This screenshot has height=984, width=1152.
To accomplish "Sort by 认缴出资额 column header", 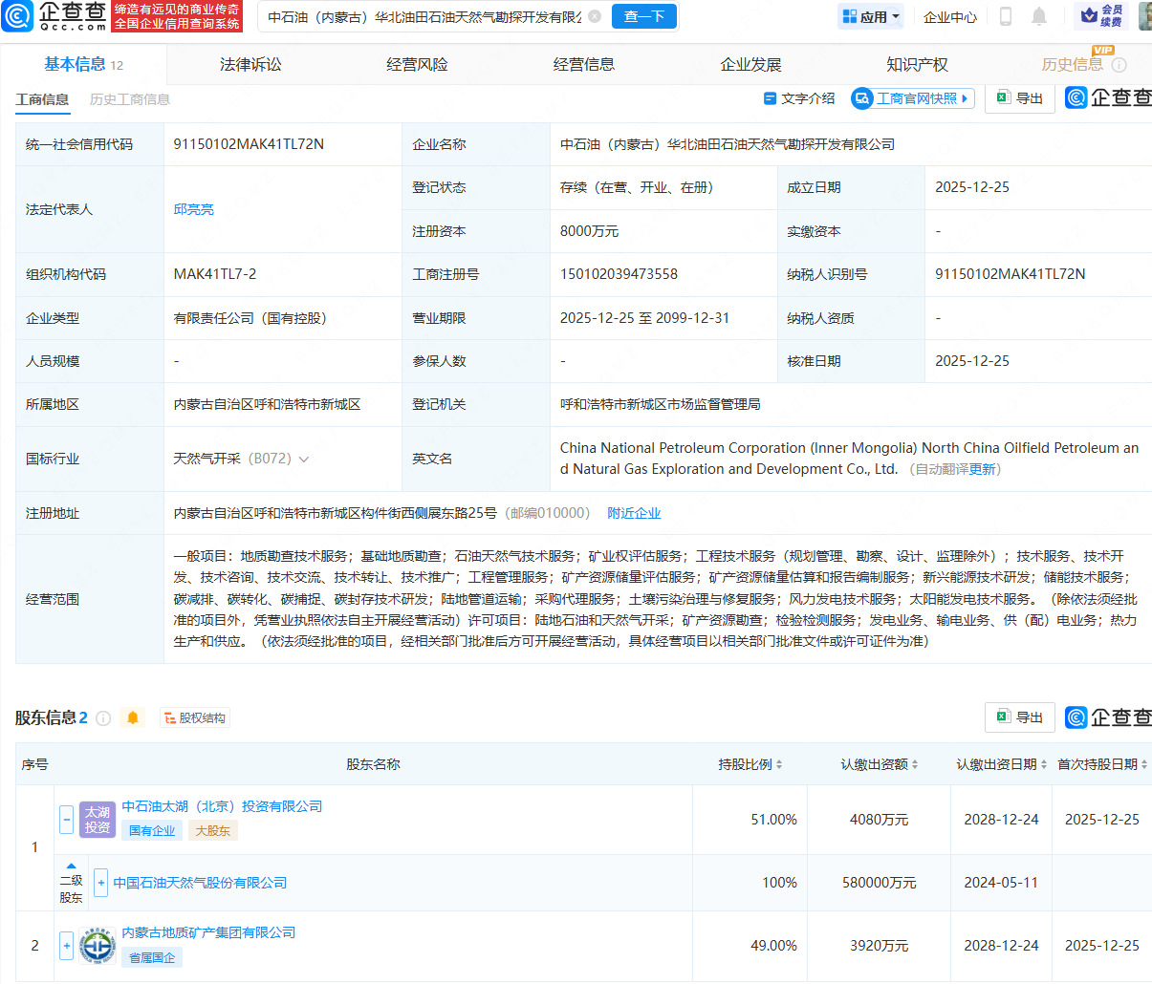I will (x=880, y=764).
